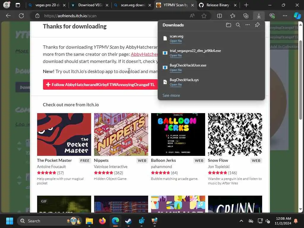Viewport: 304px width, 228px height.
Task: Open the AbbyHatcher creator page link
Action: [144, 54]
